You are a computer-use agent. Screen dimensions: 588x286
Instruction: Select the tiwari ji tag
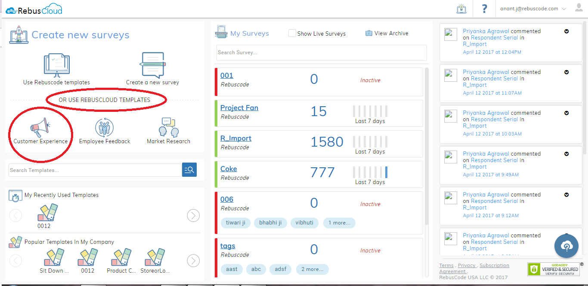point(235,223)
